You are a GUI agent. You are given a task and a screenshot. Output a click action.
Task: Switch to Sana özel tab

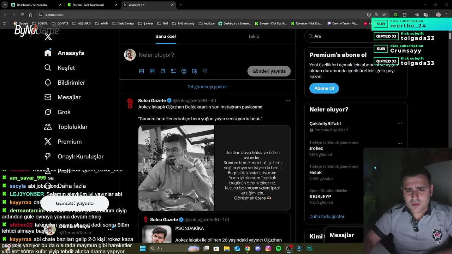pos(166,36)
